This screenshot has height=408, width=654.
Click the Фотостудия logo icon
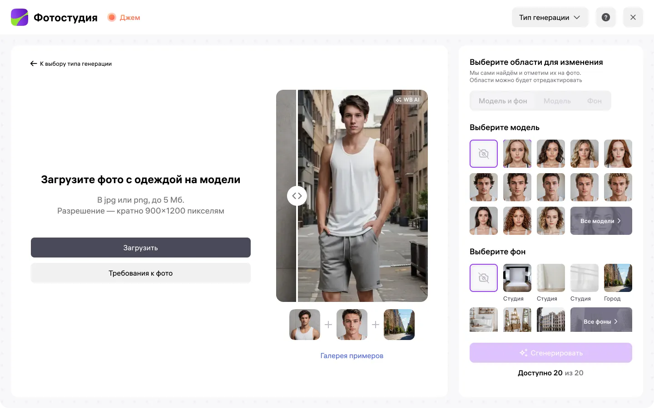20,17
